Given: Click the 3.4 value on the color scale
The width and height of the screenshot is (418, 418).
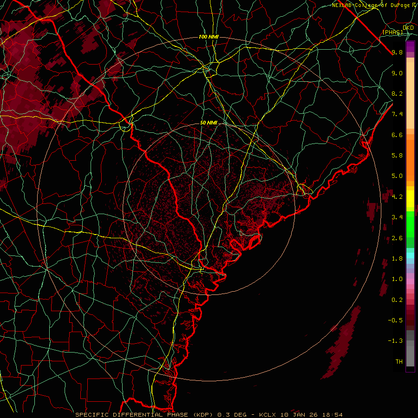Looking at the screenshot, I should tap(397, 217).
